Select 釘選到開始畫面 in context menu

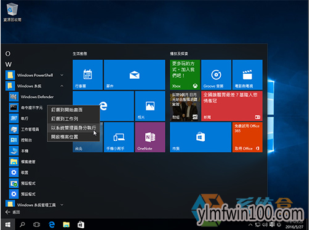(x=73, y=110)
